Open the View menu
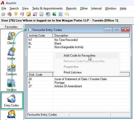Viewport: 134px width, 120px height. 25,8
